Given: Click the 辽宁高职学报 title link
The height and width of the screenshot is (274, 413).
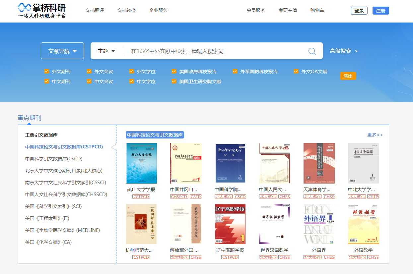Looking at the screenshot, I should pyautogui.click(x=230, y=250).
